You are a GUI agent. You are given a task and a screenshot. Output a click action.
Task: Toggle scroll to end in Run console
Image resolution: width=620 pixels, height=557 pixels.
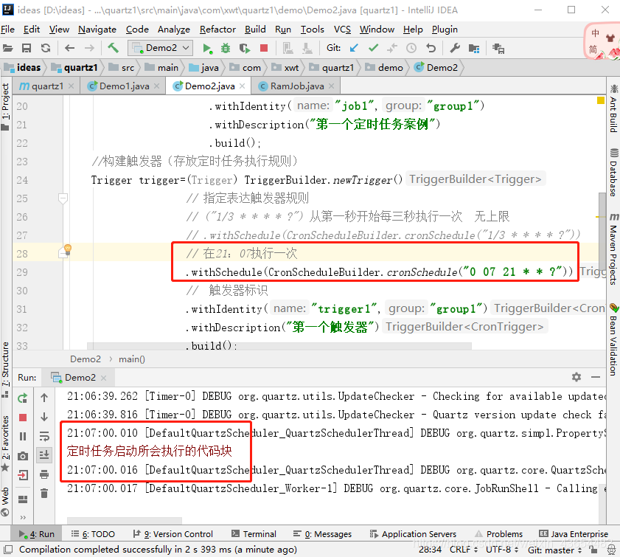[x=44, y=455]
